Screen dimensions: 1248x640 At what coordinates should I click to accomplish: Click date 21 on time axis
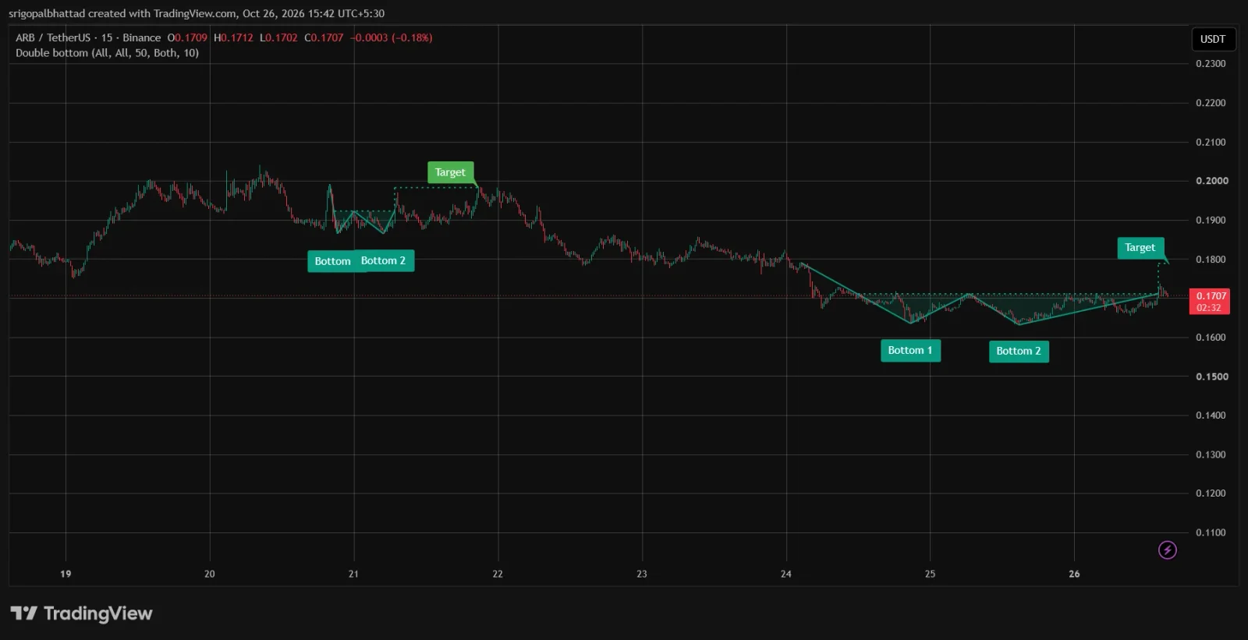(x=353, y=574)
